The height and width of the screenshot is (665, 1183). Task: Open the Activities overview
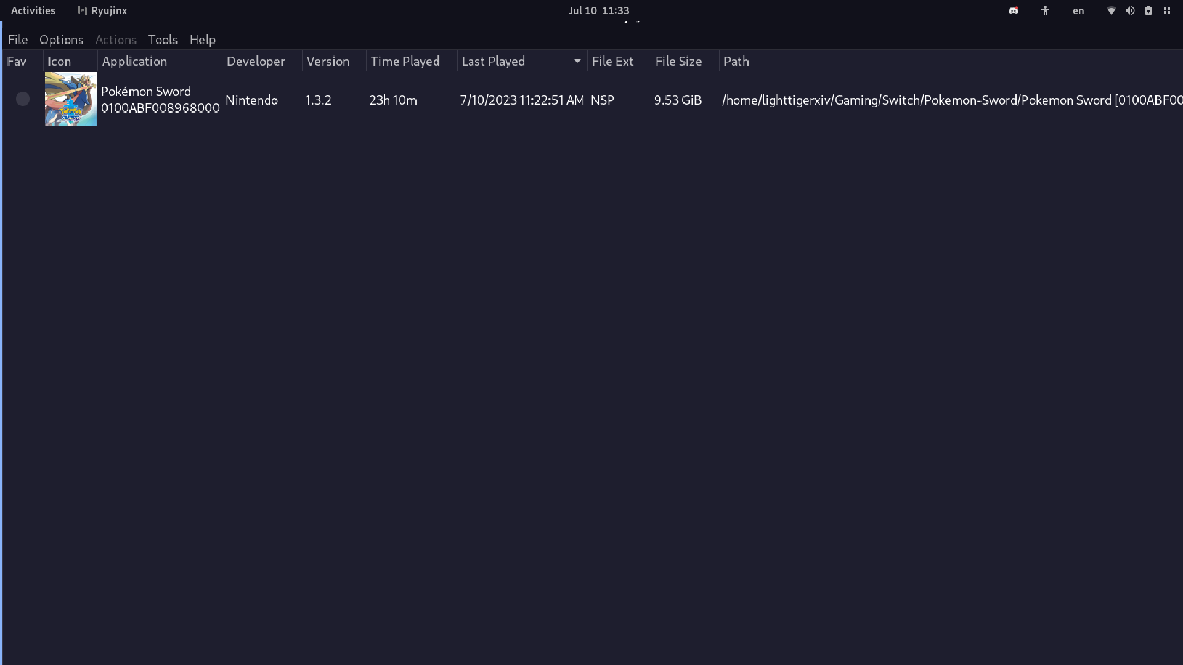(x=33, y=10)
